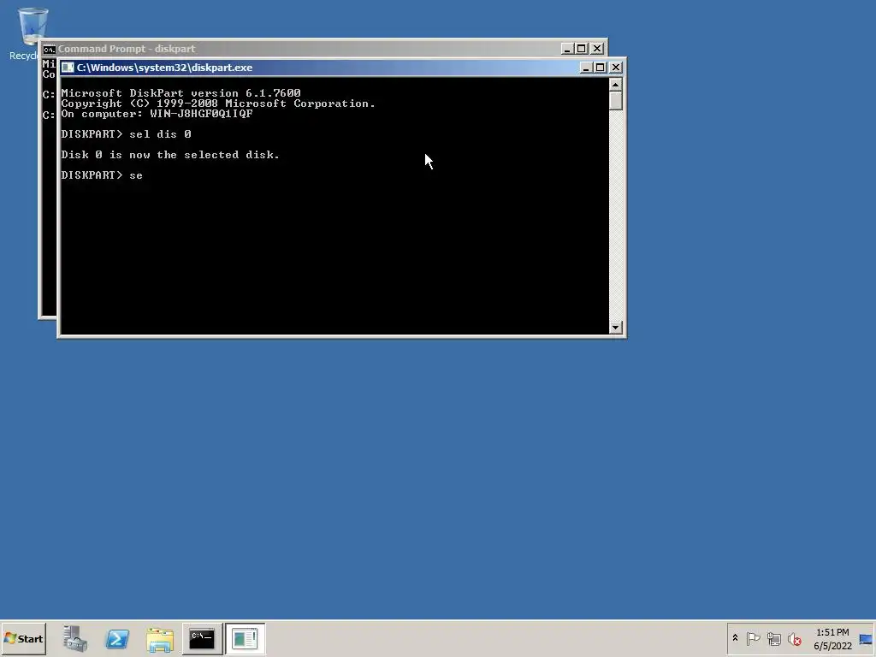Open the clock showing 1:51 PM
The width and height of the screenshot is (876, 657).
pyautogui.click(x=832, y=639)
